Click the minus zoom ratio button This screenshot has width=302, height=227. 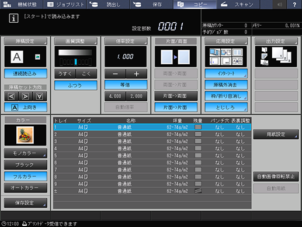pyautogui.click(x=115, y=74)
